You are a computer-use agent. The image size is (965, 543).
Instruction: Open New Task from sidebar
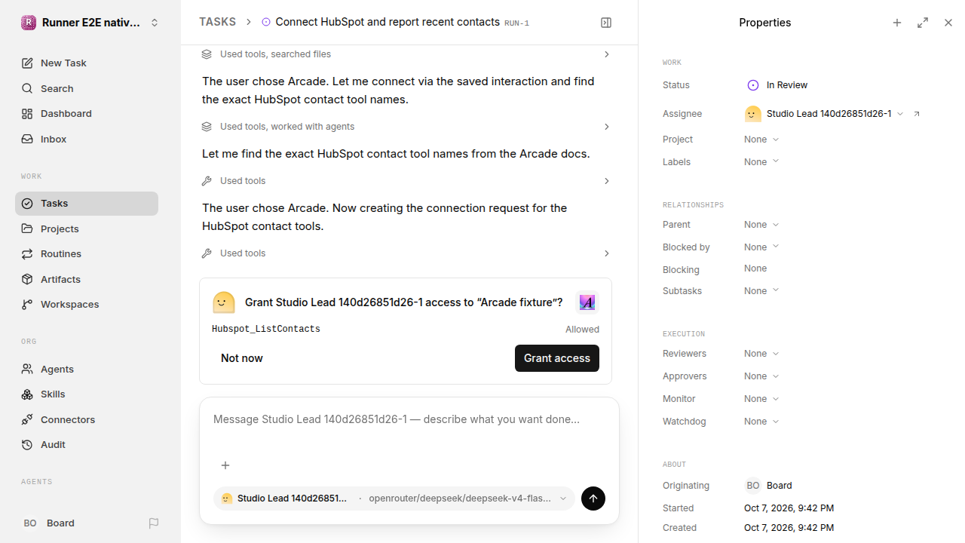87,63
